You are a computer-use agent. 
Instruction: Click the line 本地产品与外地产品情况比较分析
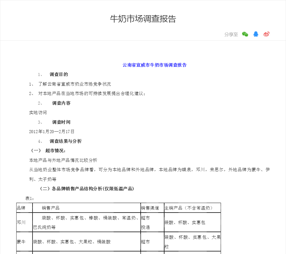click(63, 160)
